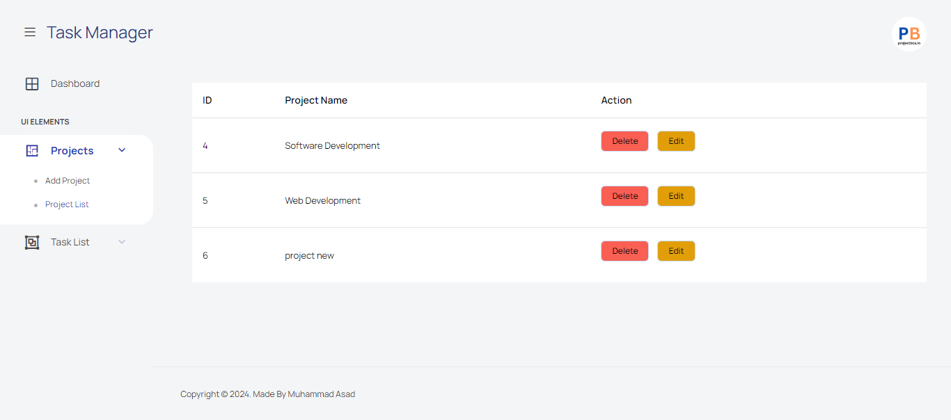The height and width of the screenshot is (420, 951).
Task: Edit the Software Development project
Action: click(676, 141)
